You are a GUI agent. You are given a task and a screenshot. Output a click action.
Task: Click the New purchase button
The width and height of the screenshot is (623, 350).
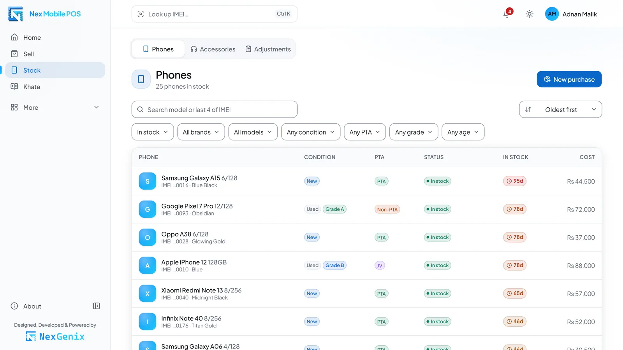coord(569,79)
